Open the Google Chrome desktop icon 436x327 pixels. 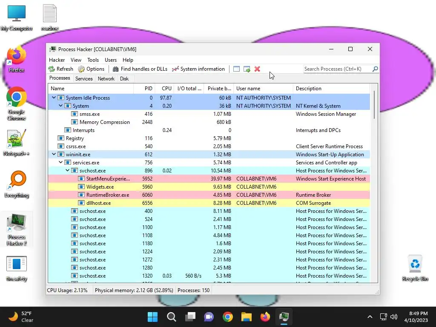17,104
